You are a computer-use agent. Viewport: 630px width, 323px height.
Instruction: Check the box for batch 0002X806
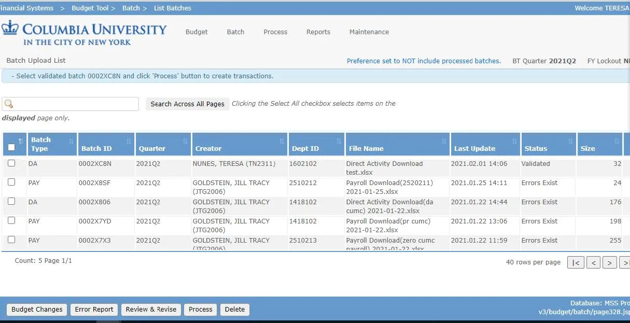11,202
